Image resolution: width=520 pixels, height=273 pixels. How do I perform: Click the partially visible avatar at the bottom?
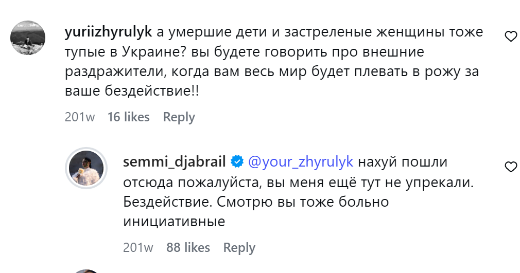click(x=86, y=270)
